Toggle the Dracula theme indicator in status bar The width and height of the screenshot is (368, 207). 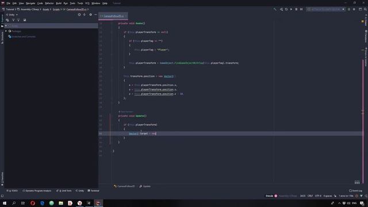click(271, 196)
